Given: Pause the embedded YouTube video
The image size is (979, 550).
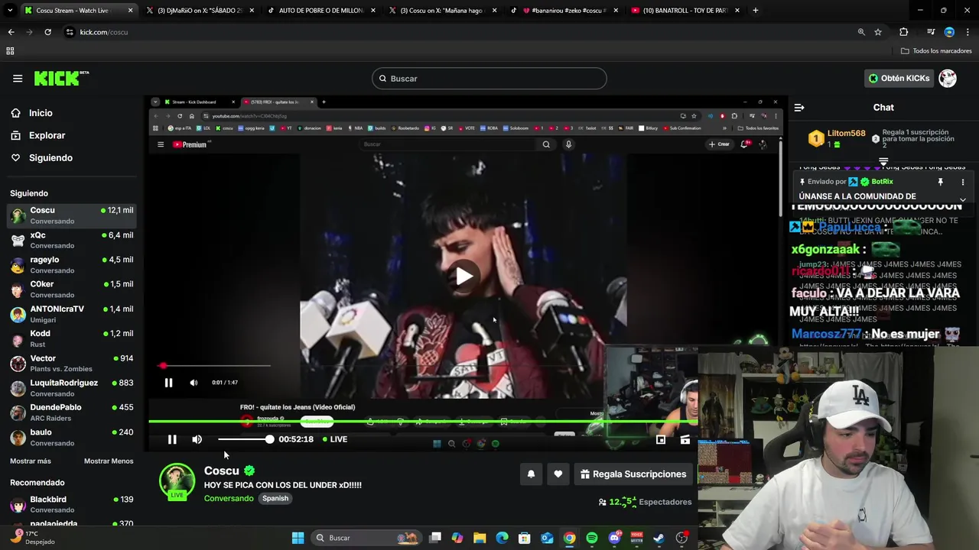Looking at the screenshot, I should tap(168, 383).
